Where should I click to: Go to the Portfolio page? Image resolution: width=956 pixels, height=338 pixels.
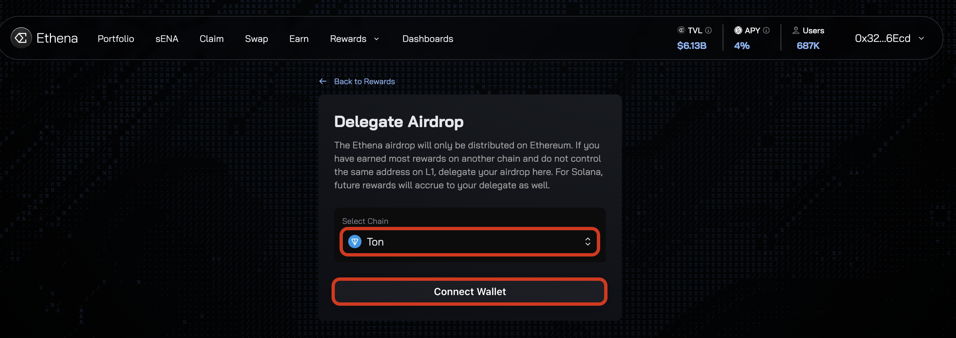click(116, 39)
